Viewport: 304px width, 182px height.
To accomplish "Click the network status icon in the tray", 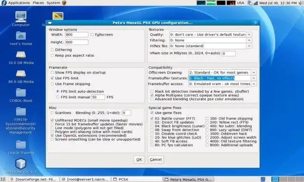I will pos(256,3).
